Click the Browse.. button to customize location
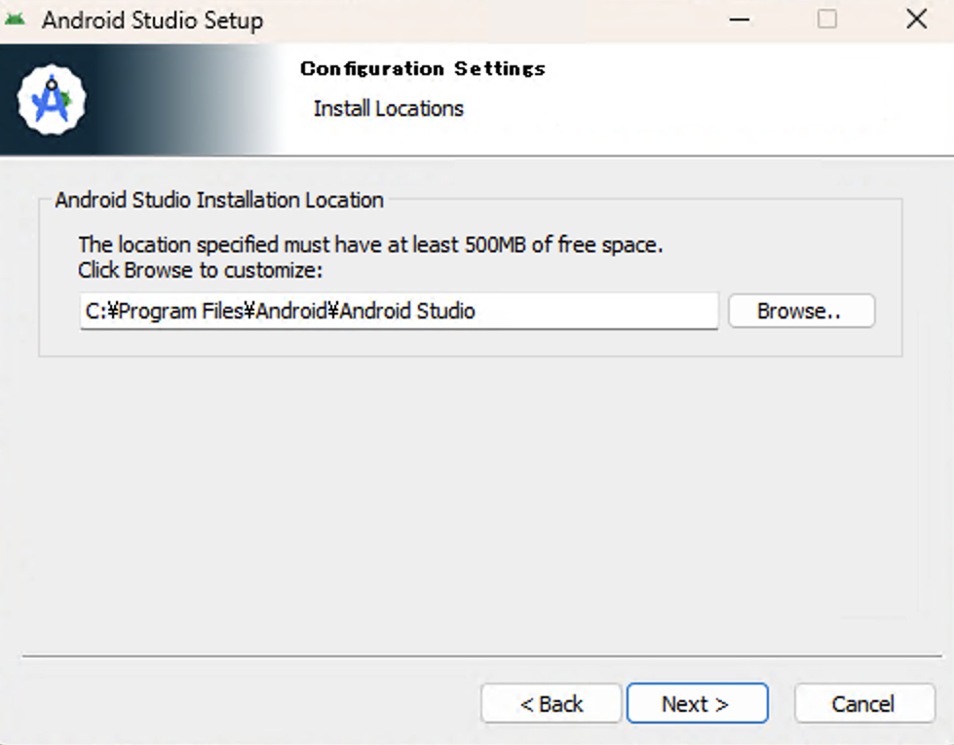The image size is (954, 745). 801,311
